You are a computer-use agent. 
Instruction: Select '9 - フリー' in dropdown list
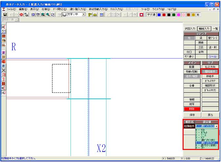point(207,148)
